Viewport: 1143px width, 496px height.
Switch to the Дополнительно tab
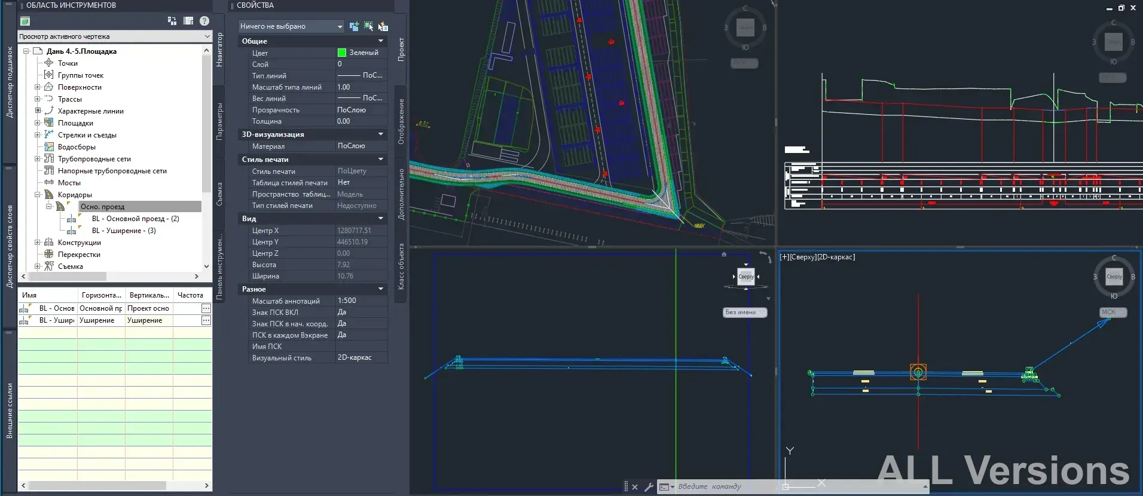coord(401,194)
